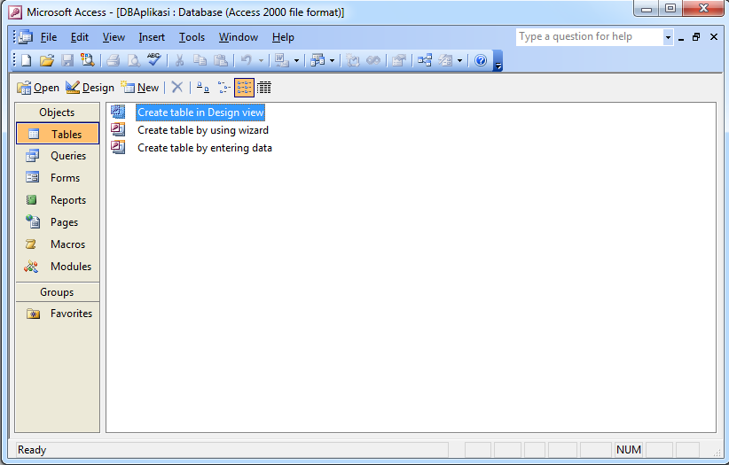Select 'Create table in Design view'
The width and height of the screenshot is (729, 465).
tap(200, 112)
